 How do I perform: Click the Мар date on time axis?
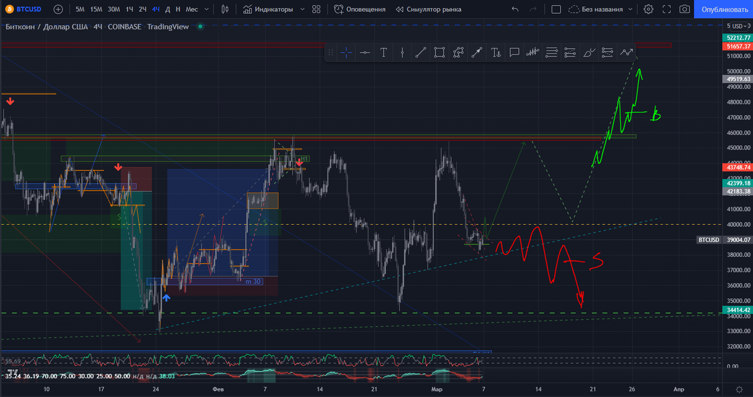(x=436, y=389)
